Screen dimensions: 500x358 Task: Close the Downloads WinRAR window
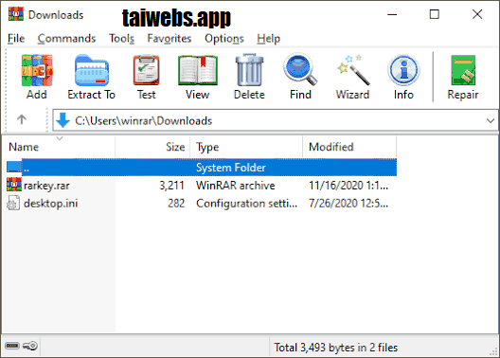pyautogui.click(x=477, y=14)
